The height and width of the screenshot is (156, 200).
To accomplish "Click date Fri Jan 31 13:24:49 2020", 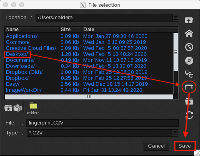I will (x=113, y=90).
